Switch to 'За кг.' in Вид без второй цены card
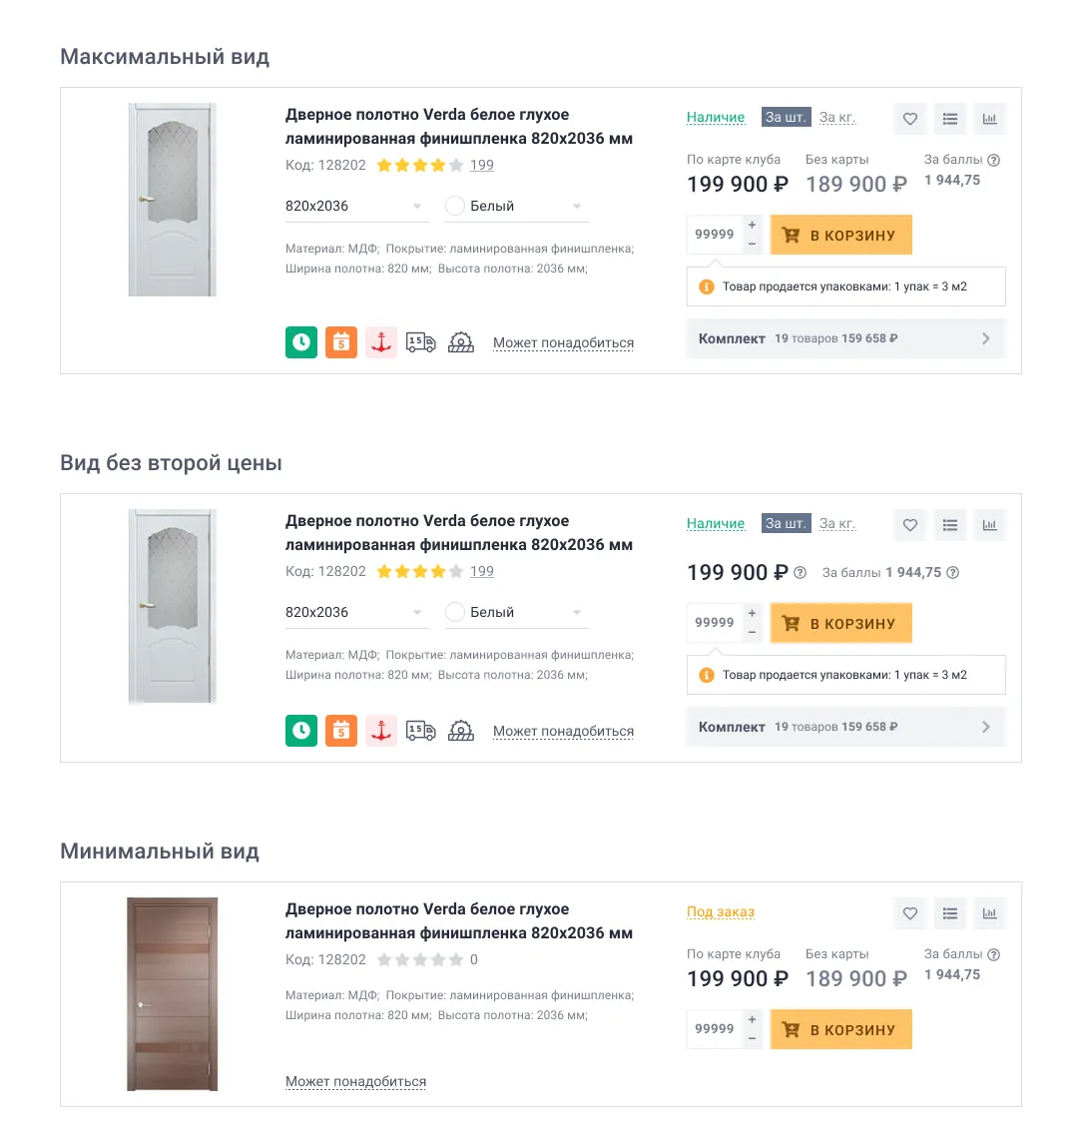Image resolution: width=1082 pixels, height=1139 pixels. 837,524
